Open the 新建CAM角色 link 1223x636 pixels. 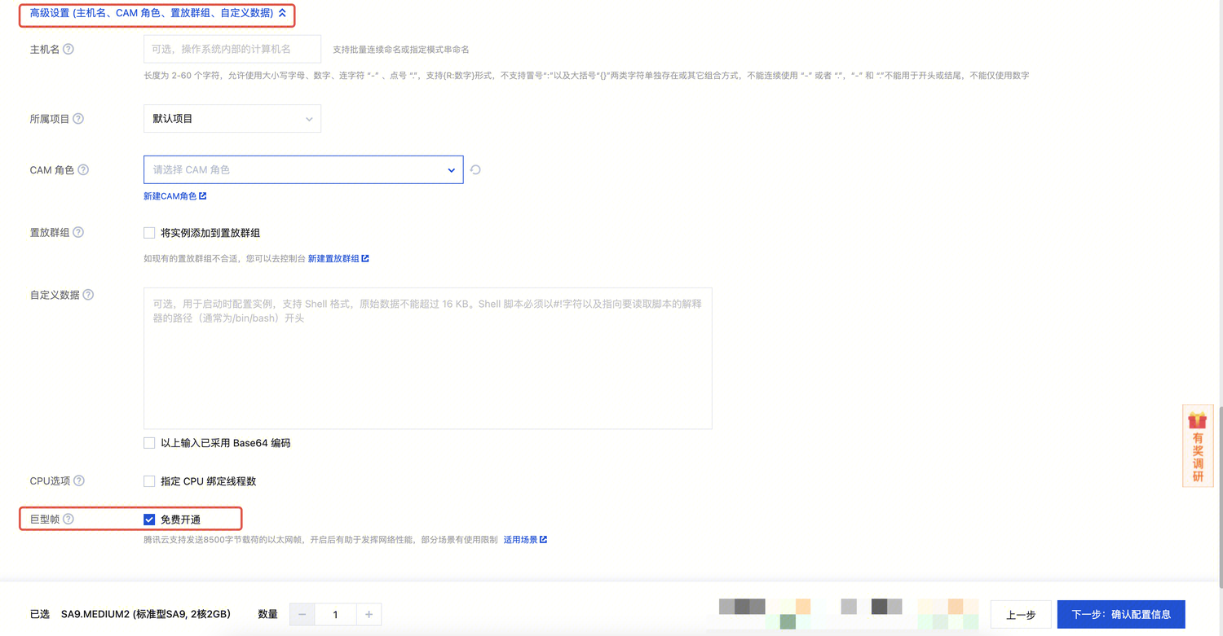pos(174,196)
